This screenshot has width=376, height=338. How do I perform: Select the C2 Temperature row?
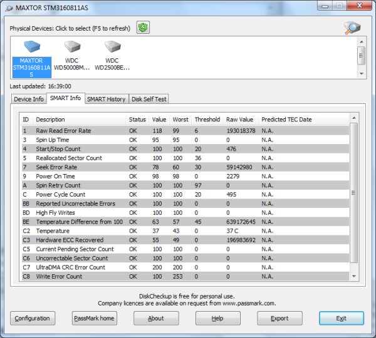point(185,231)
